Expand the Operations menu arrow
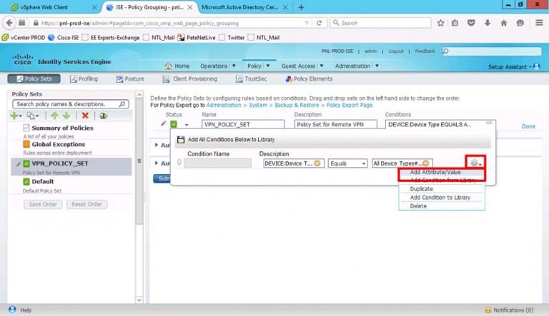This screenshot has height=316, width=549. coord(234,66)
